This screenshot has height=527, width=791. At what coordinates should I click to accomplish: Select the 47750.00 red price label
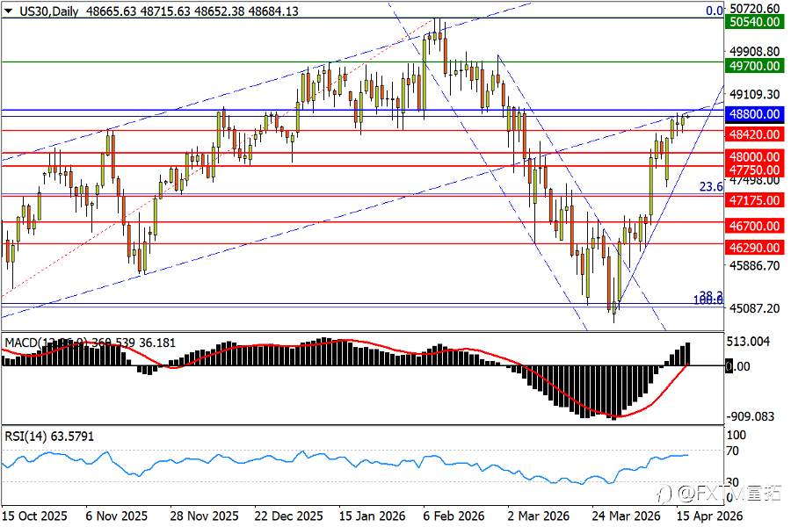(754, 170)
